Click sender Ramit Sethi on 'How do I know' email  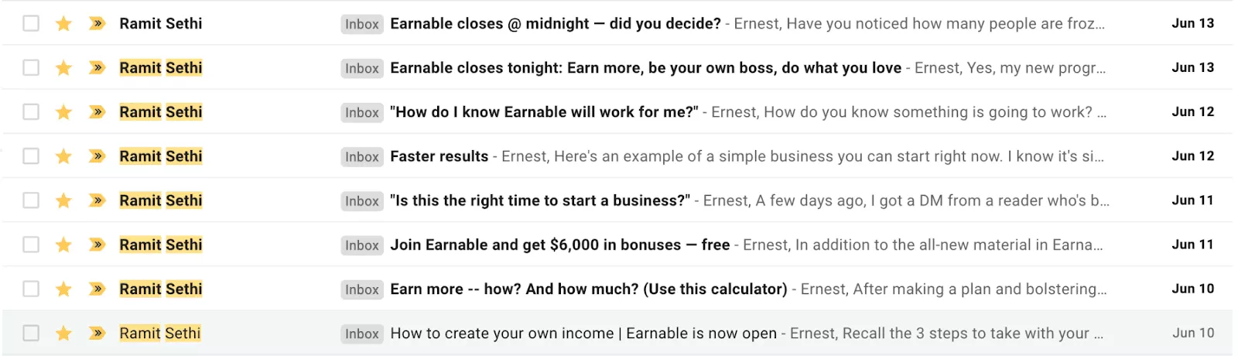tap(161, 112)
